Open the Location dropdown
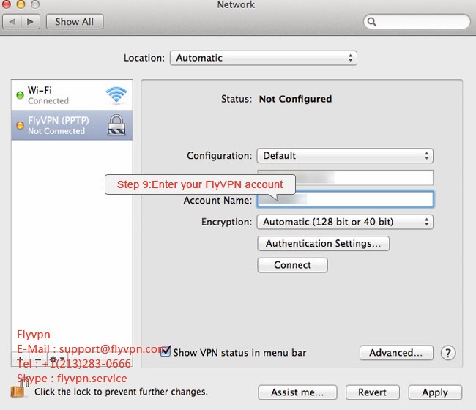Screen dimensions: 476x410 pyautogui.click(x=263, y=58)
